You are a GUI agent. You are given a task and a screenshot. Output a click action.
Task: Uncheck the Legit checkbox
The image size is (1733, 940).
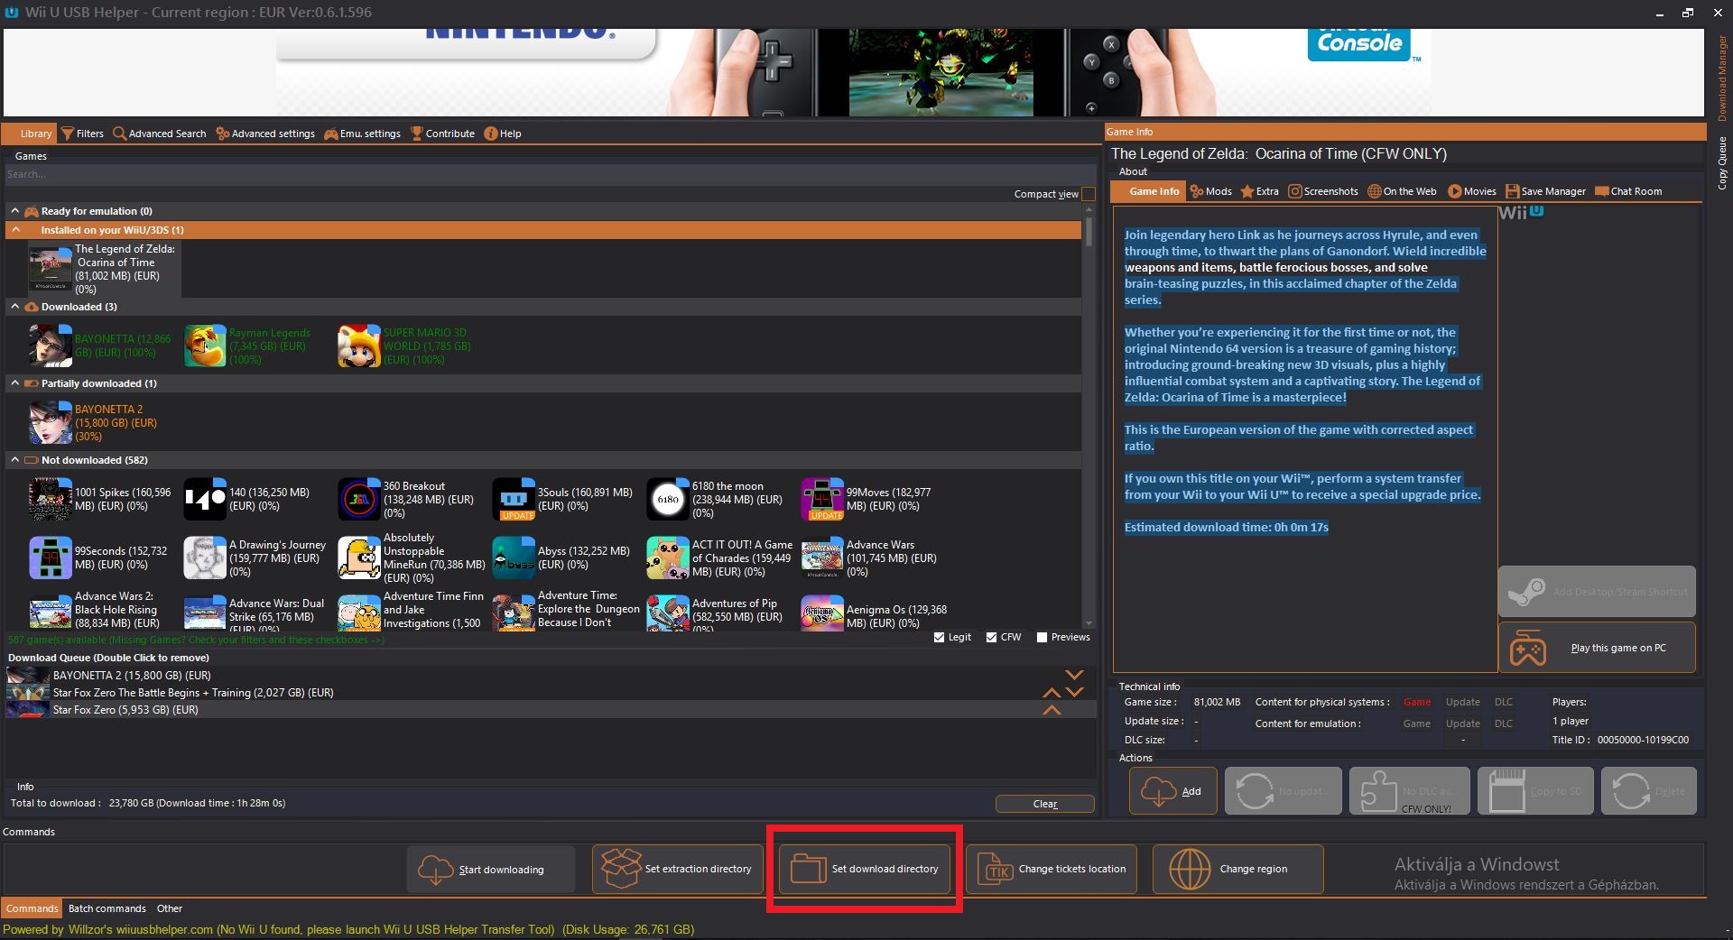[x=939, y=637]
